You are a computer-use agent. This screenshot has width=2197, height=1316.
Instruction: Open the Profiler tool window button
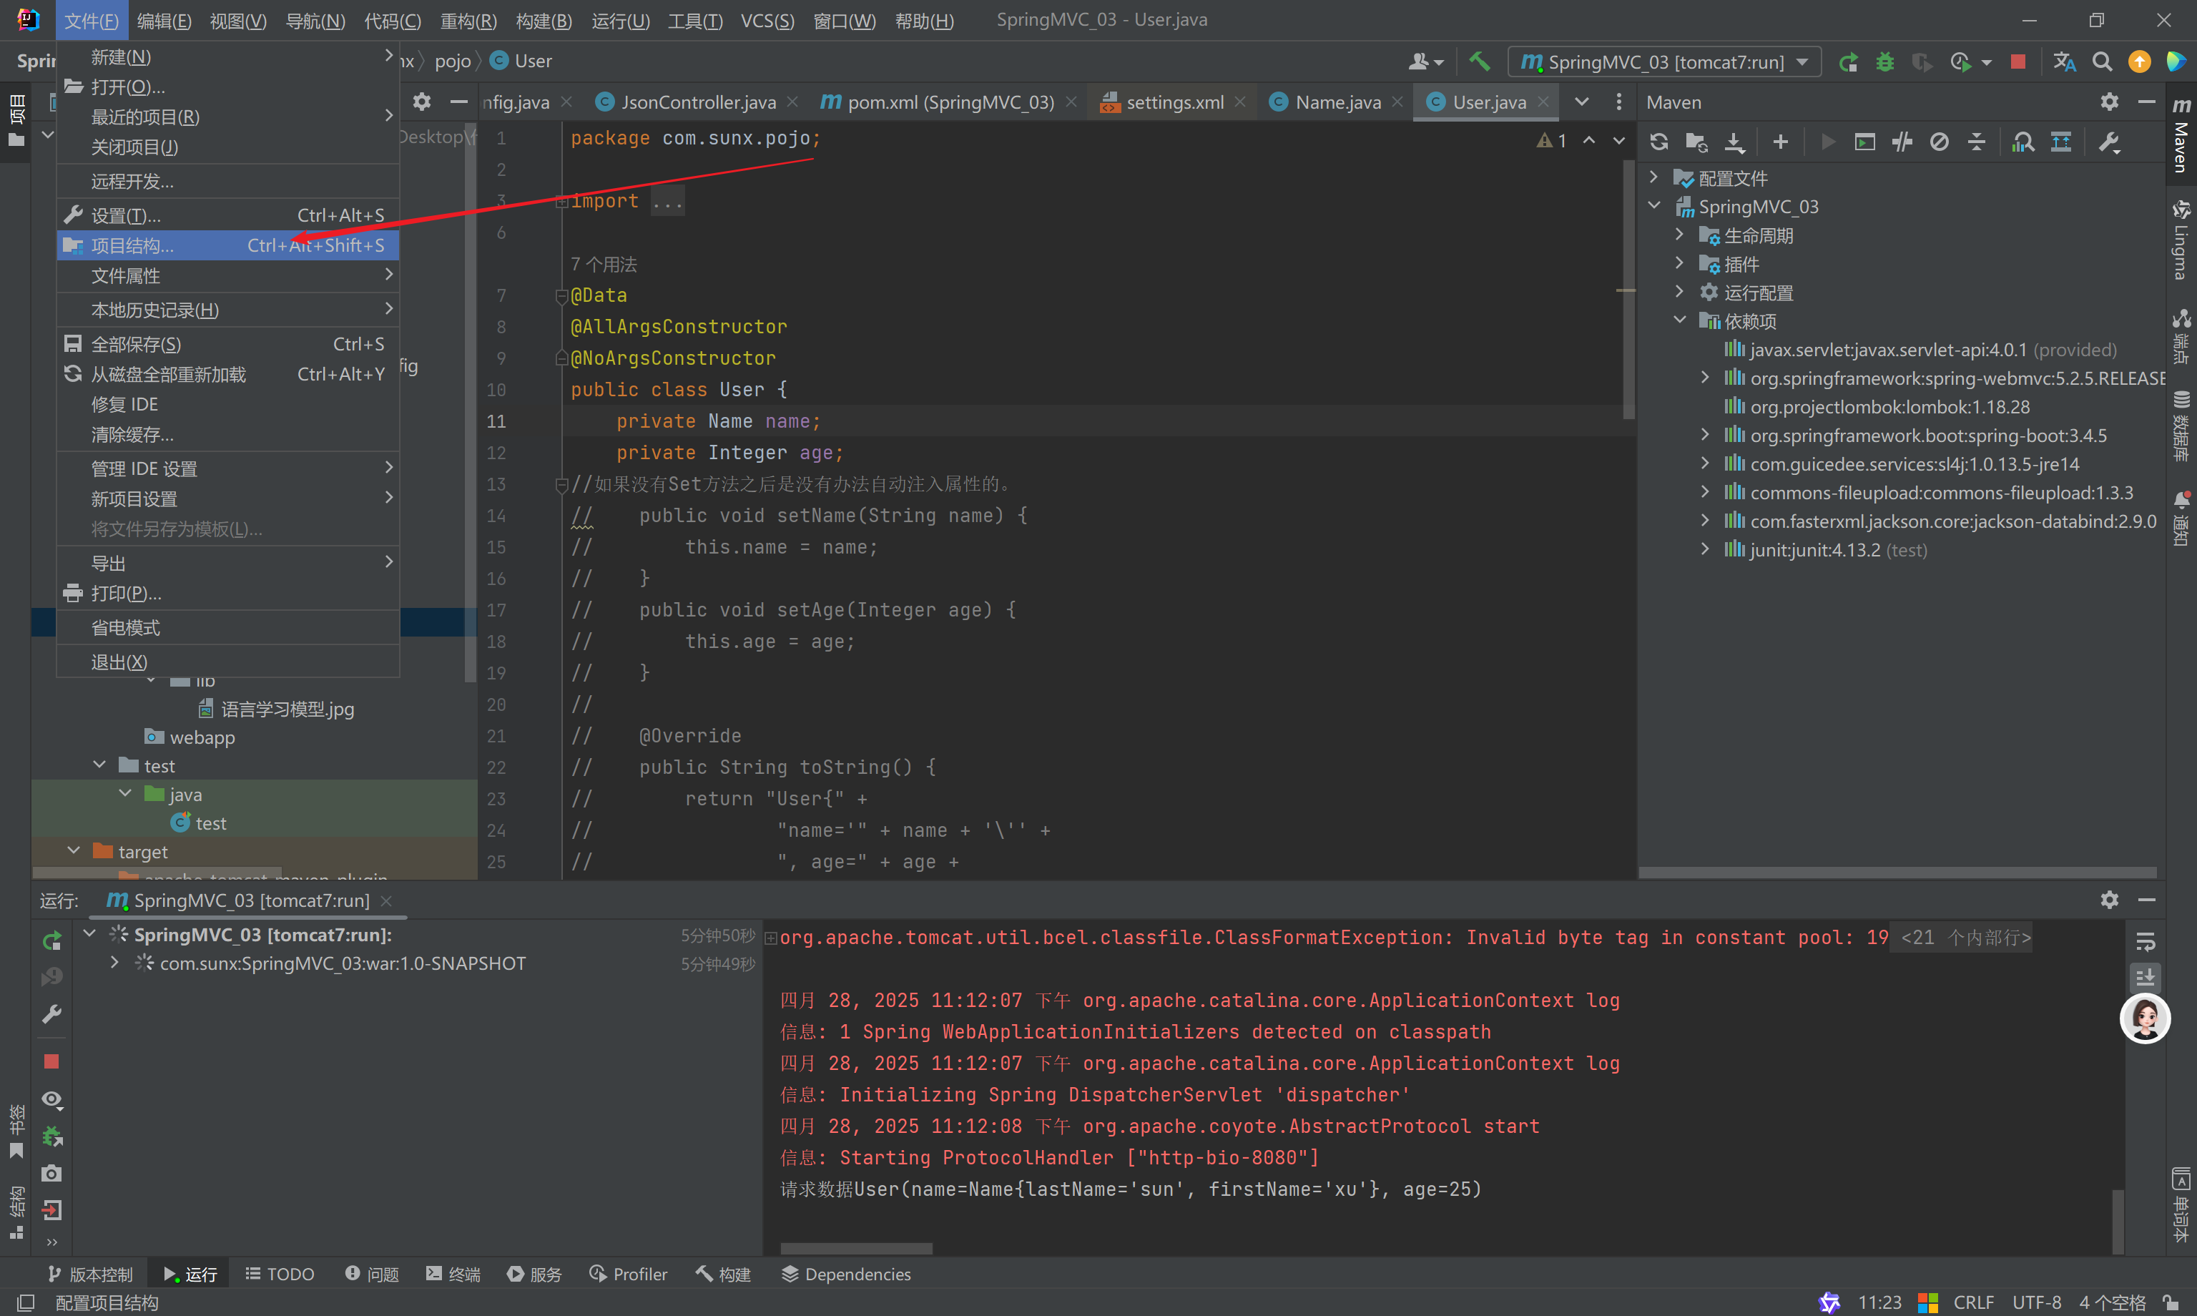coord(628,1275)
